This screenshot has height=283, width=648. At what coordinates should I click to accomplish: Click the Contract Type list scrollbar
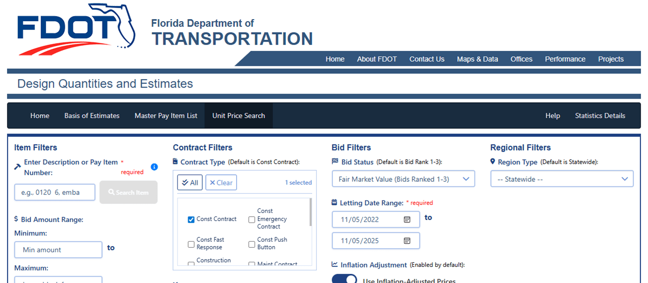click(311, 212)
